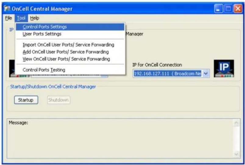The width and height of the screenshot is (245, 165).
Task: Click the OnCell Central Manager title bar icon
Action: pos(7,8)
